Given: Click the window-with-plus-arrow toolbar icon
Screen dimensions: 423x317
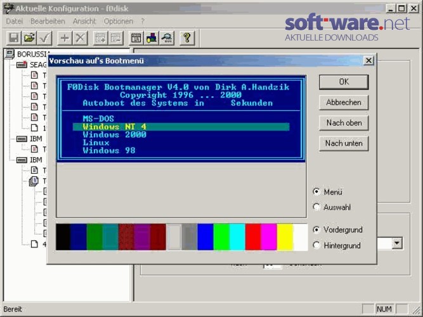Looking at the screenshot, I should click(100, 38).
